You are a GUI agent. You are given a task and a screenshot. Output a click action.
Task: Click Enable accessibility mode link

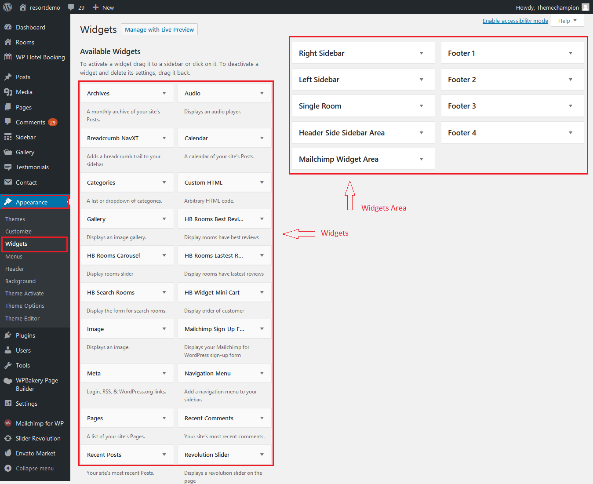coord(515,21)
